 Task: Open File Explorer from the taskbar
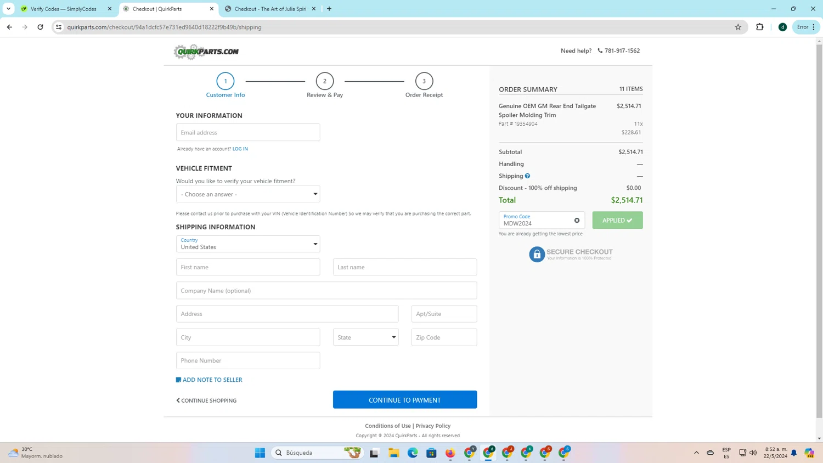point(393,453)
